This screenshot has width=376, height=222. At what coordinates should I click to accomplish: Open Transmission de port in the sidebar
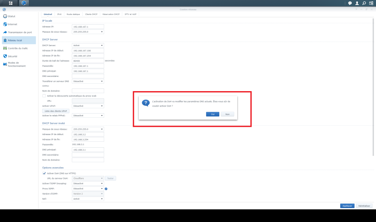19,32
